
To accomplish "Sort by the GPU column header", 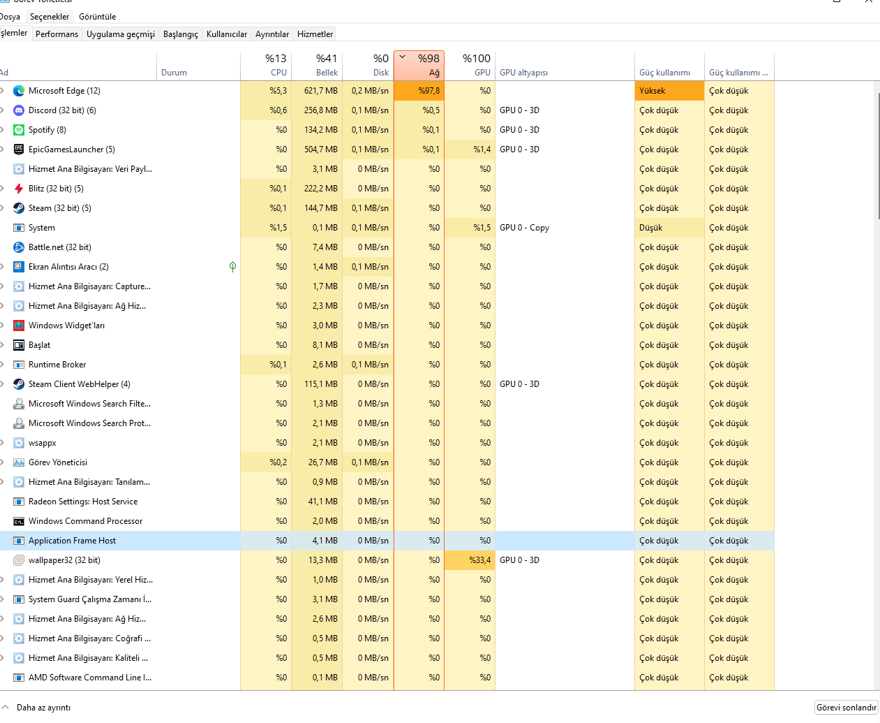I will click(x=470, y=66).
